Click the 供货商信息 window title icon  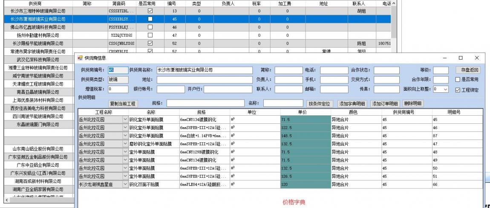point(80,57)
